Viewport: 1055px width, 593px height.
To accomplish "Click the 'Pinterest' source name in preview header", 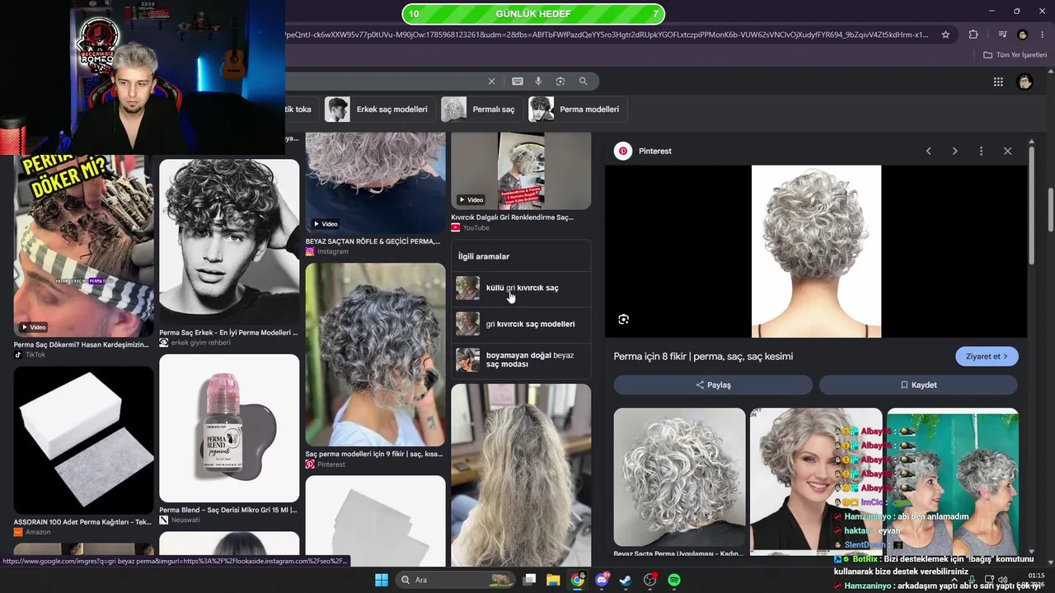I will coord(654,152).
